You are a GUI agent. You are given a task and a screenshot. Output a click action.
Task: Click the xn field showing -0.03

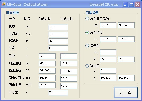[x=126, y=25]
